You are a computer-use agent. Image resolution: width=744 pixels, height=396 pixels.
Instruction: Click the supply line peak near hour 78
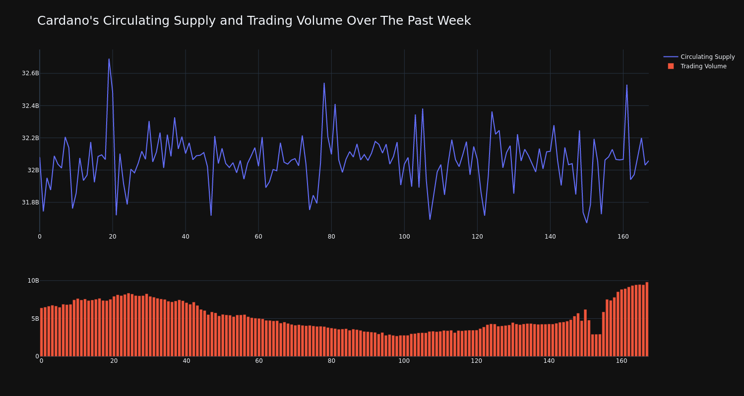(324, 83)
